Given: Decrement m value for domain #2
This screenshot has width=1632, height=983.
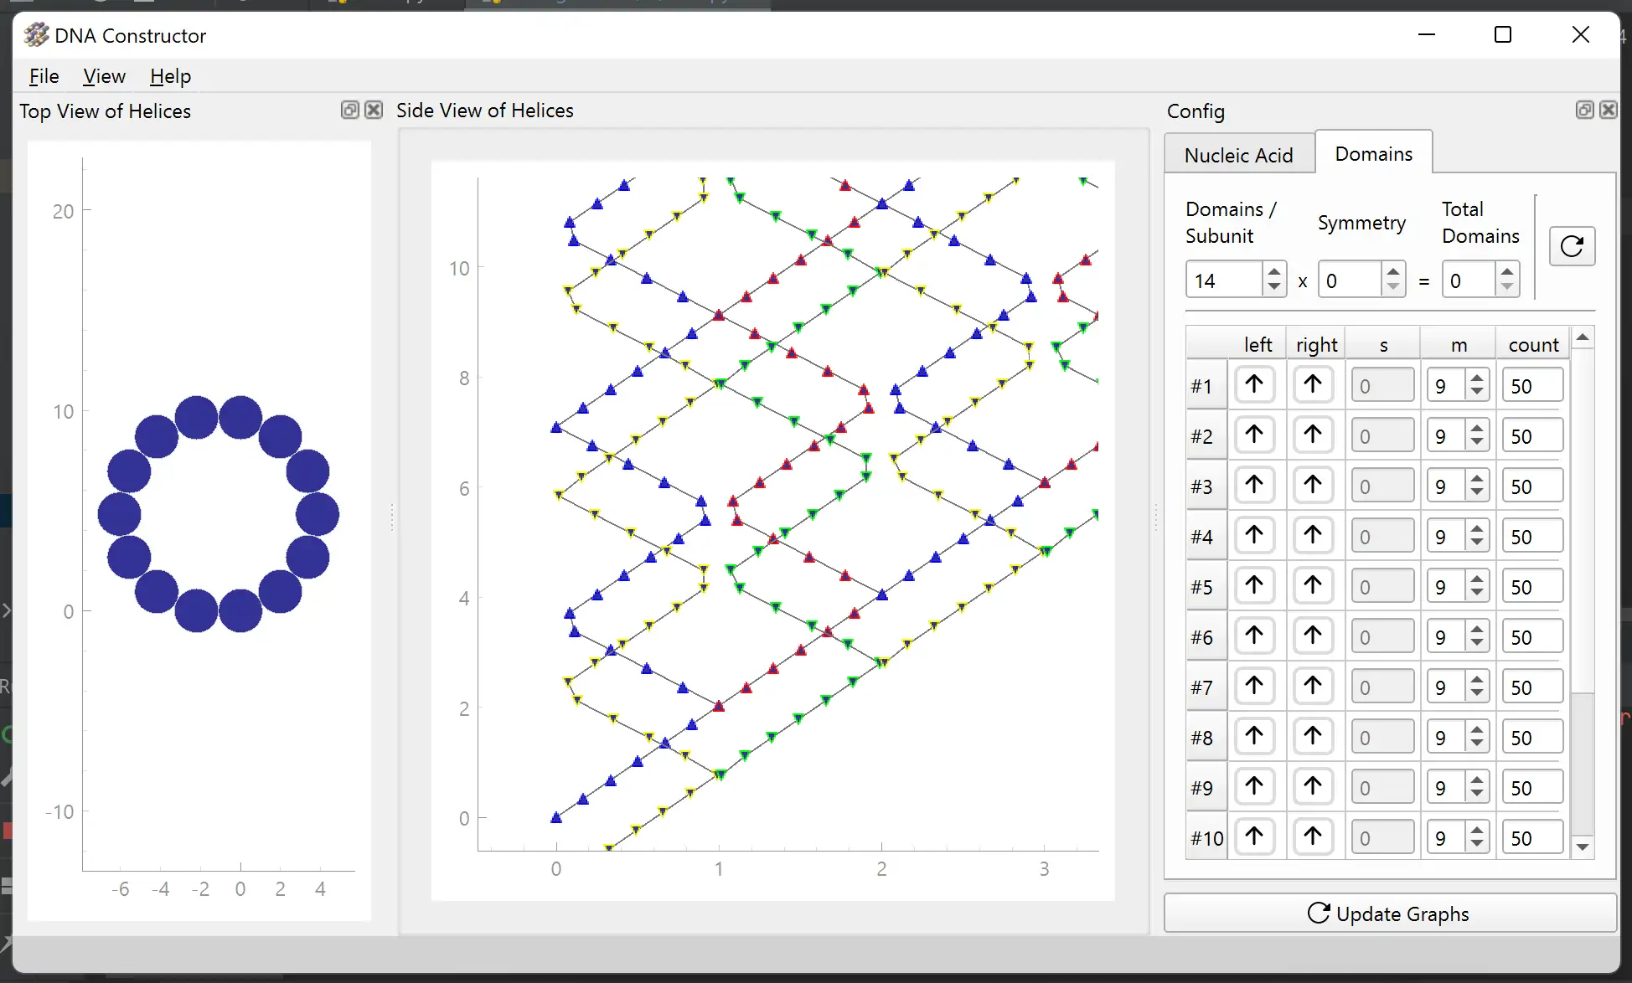Looking at the screenshot, I should [1477, 443].
